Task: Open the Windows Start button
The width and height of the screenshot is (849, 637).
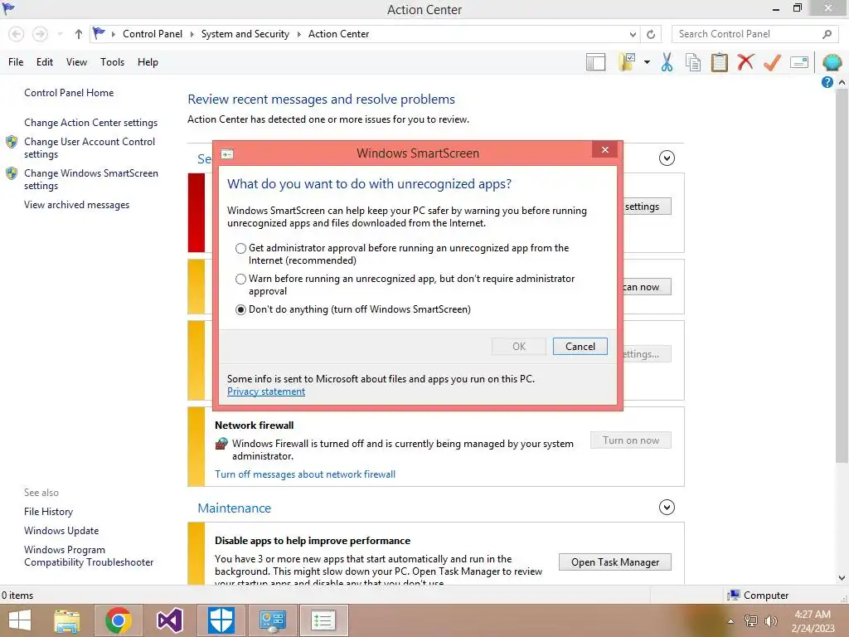Action: click(x=20, y=620)
